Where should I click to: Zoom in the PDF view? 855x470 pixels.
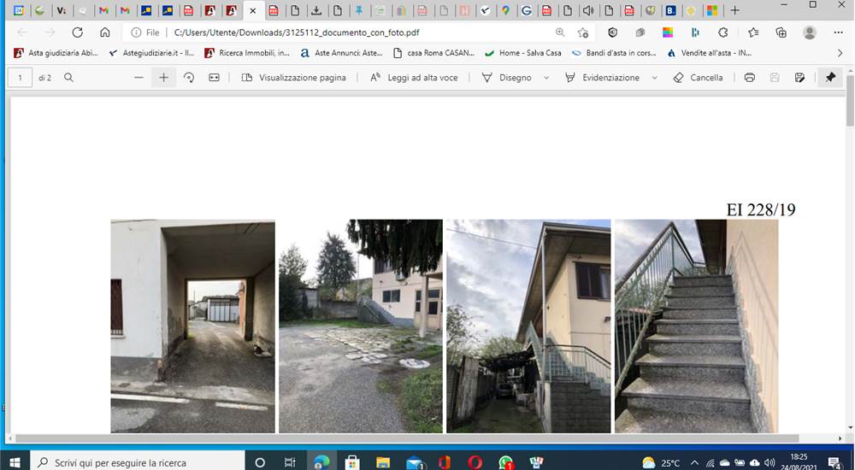(163, 78)
